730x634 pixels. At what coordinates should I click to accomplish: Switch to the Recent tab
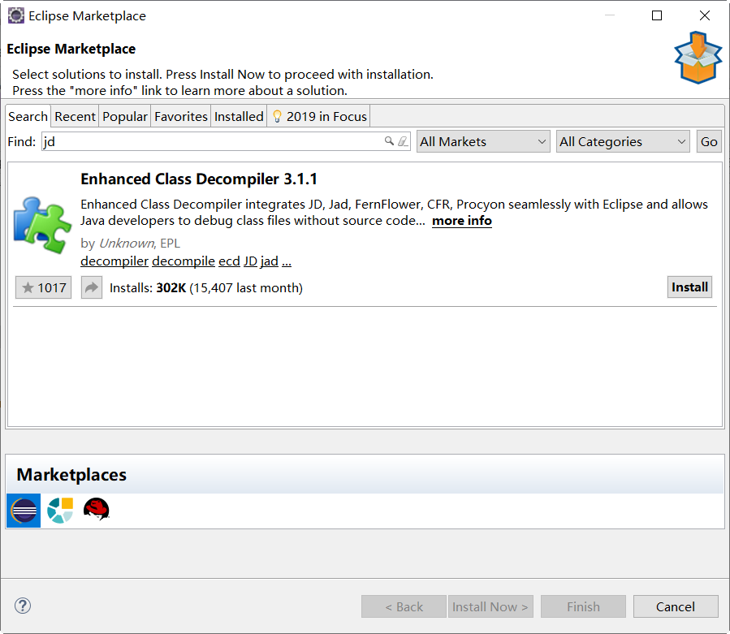click(75, 116)
